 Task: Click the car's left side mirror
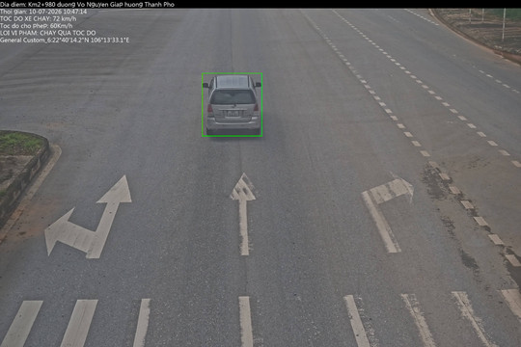tap(206, 86)
